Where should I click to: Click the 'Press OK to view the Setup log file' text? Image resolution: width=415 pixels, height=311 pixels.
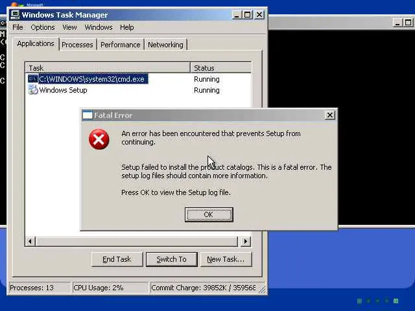pos(176,192)
